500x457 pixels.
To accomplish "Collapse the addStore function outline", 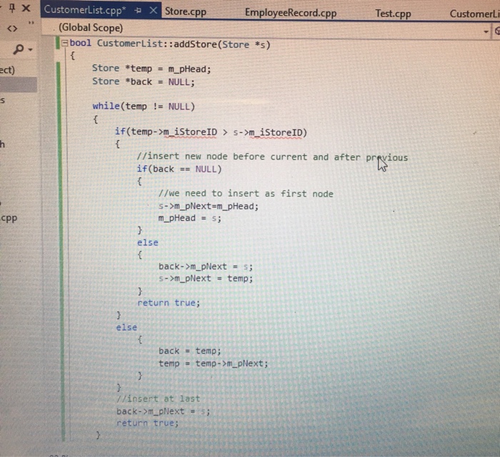I will pyautogui.click(x=64, y=43).
